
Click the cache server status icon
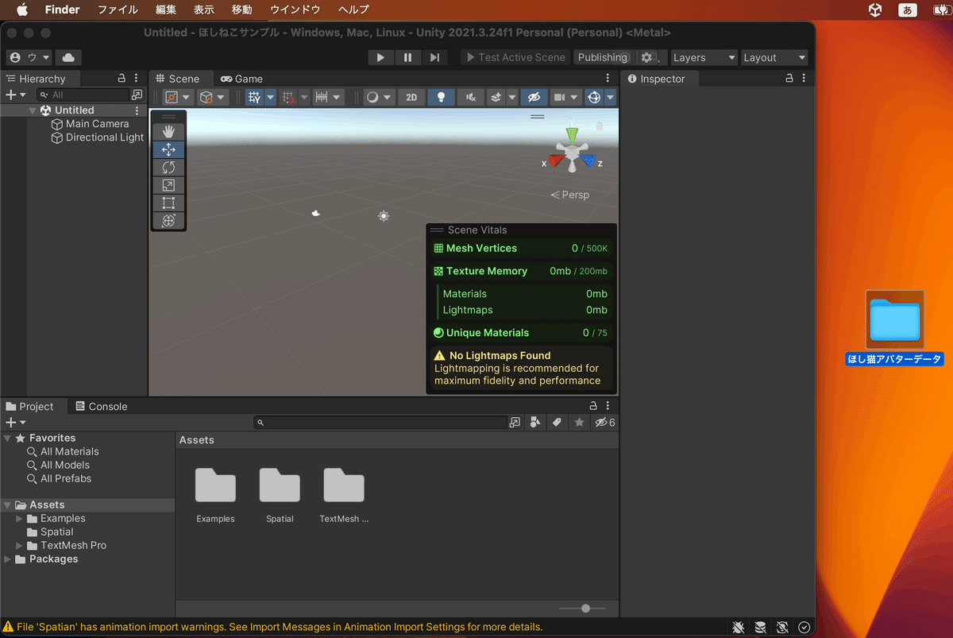(760, 628)
